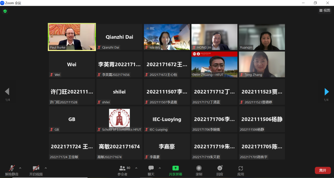Go to previous page of participants
This screenshot has width=334, height=178.
(7, 92)
